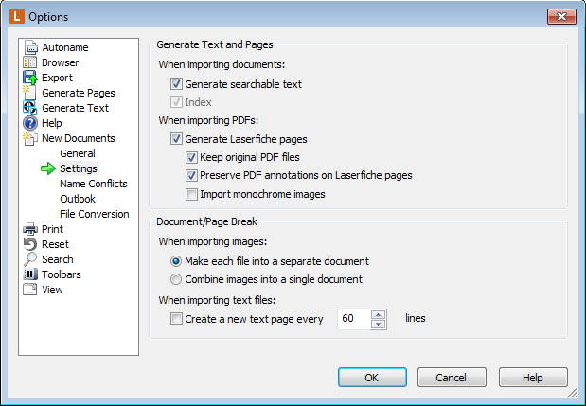Image resolution: width=586 pixels, height=406 pixels.
Task: Choose Combine images into a single document
Action: (x=176, y=279)
